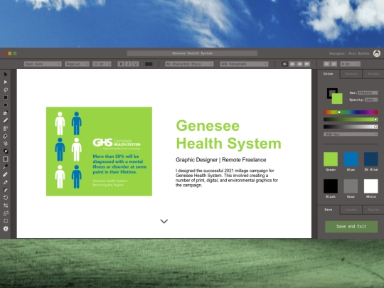Select the Eraser tool
The image size is (384, 288).
click(6, 136)
